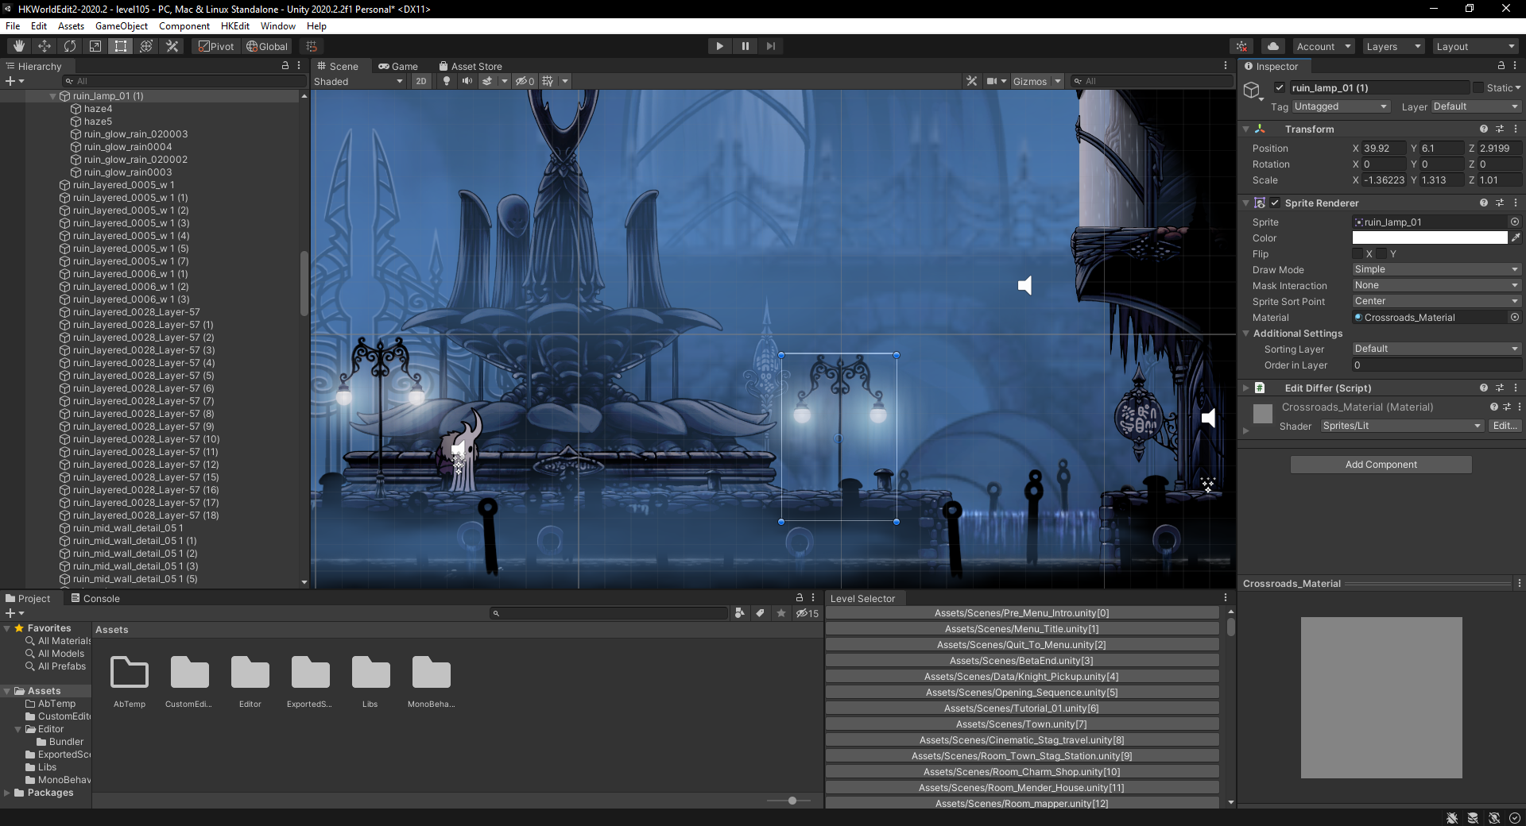Enable the Static checkbox in Inspector

coord(1478,88)
